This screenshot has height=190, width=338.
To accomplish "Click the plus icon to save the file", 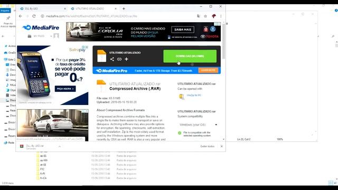I will (127, 59).
